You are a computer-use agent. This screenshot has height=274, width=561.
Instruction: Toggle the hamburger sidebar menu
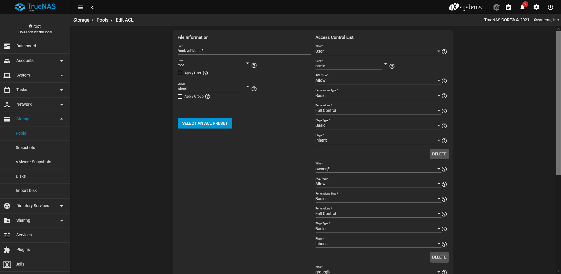pos(81,7)
